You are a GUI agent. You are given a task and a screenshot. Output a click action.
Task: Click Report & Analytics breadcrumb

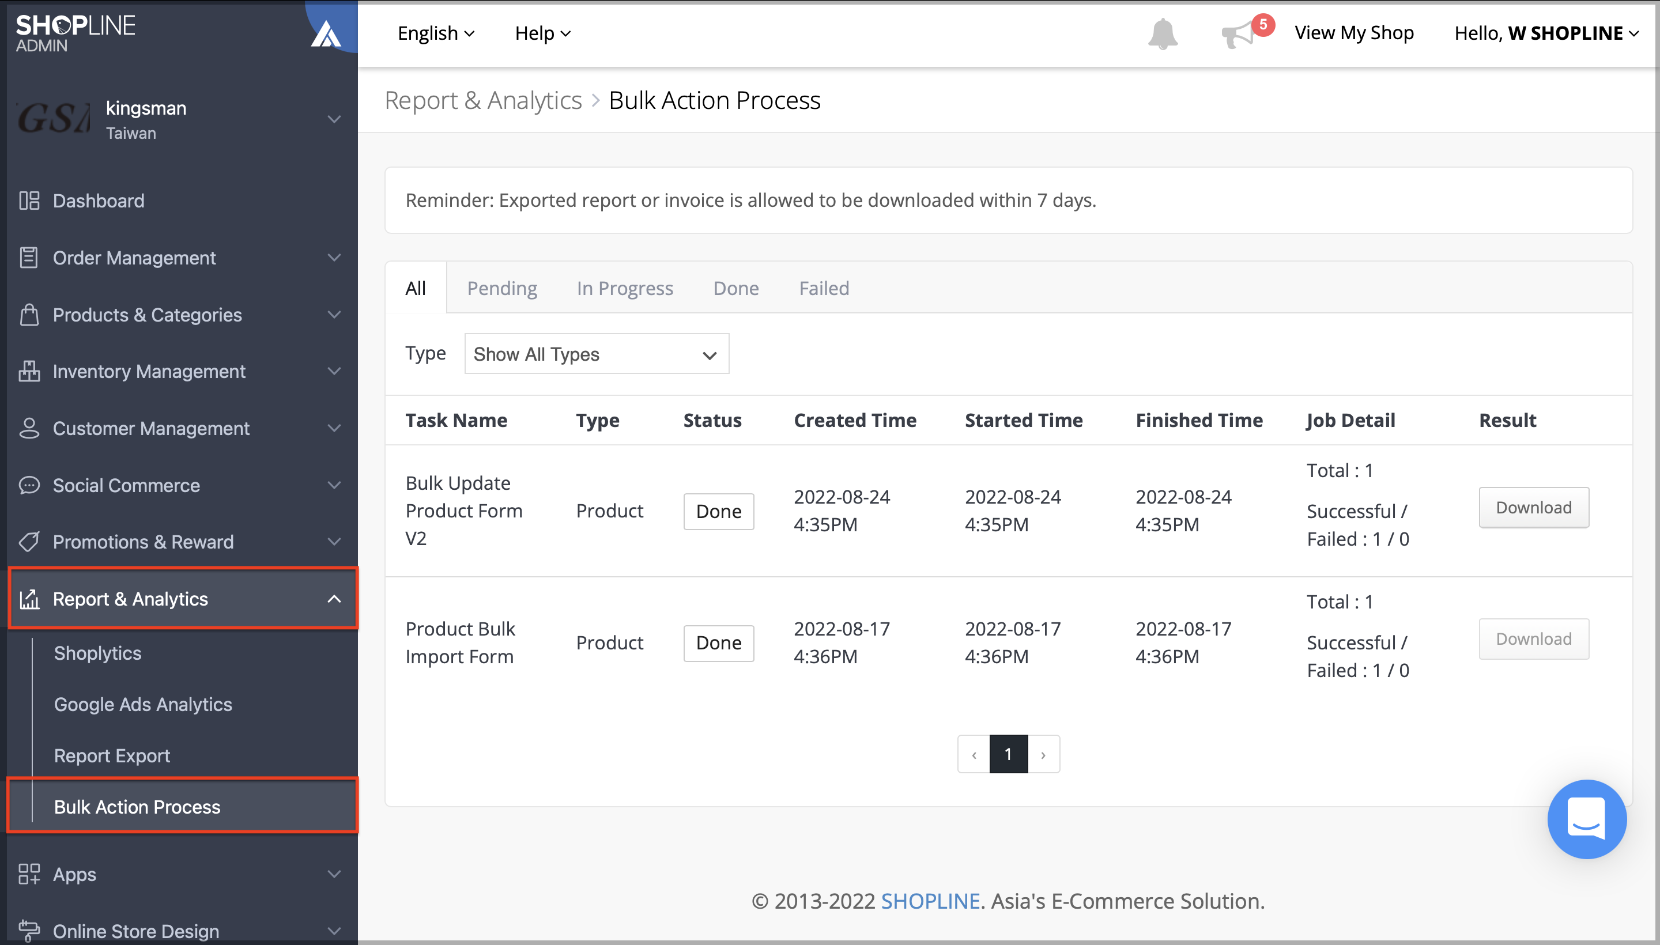(x=484, y=101)
